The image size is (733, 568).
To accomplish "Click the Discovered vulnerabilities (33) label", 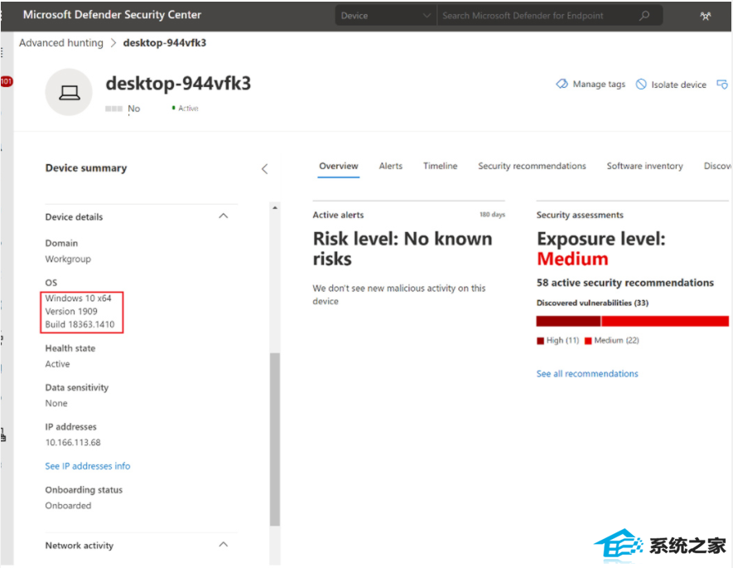I will click(x=592, y=303).
